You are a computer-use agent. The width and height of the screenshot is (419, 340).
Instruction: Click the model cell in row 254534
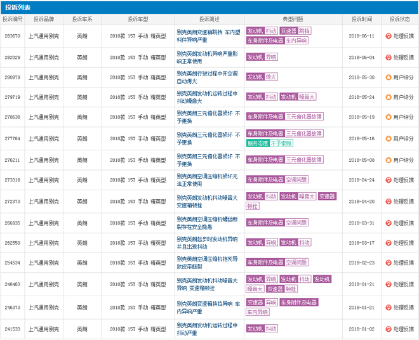pos(138,263)
